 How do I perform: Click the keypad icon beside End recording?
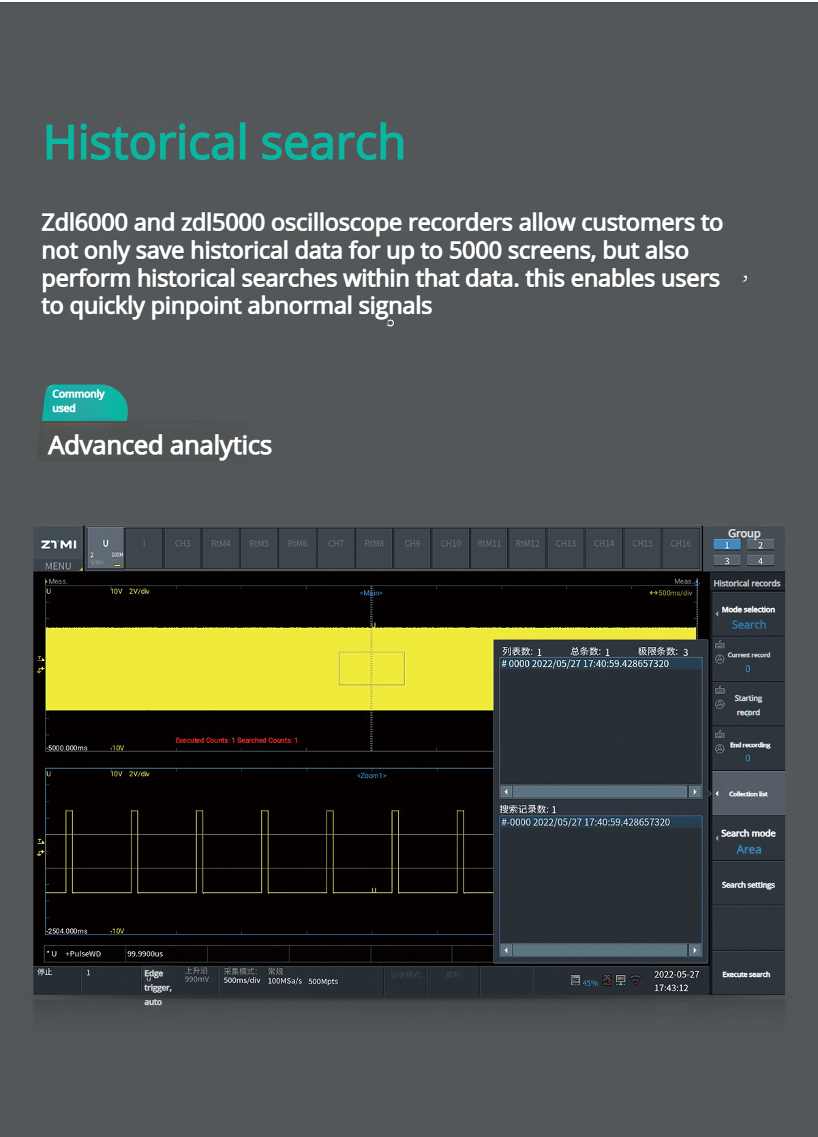pos(720,735)
